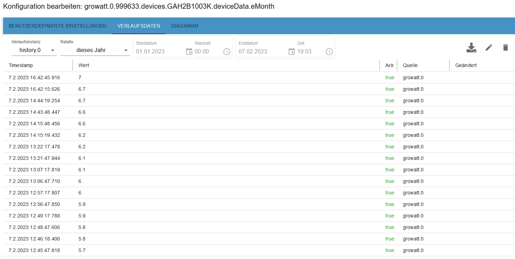Click the Enddatum field 07.02.2023
Screen dimensions: 515x259
pos(262,51)
